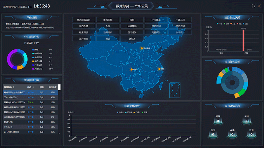The width and height of the screenshot is (264, 148).
Task: Click the 风险 counter badge icon
Action: [x=247, y=121]
